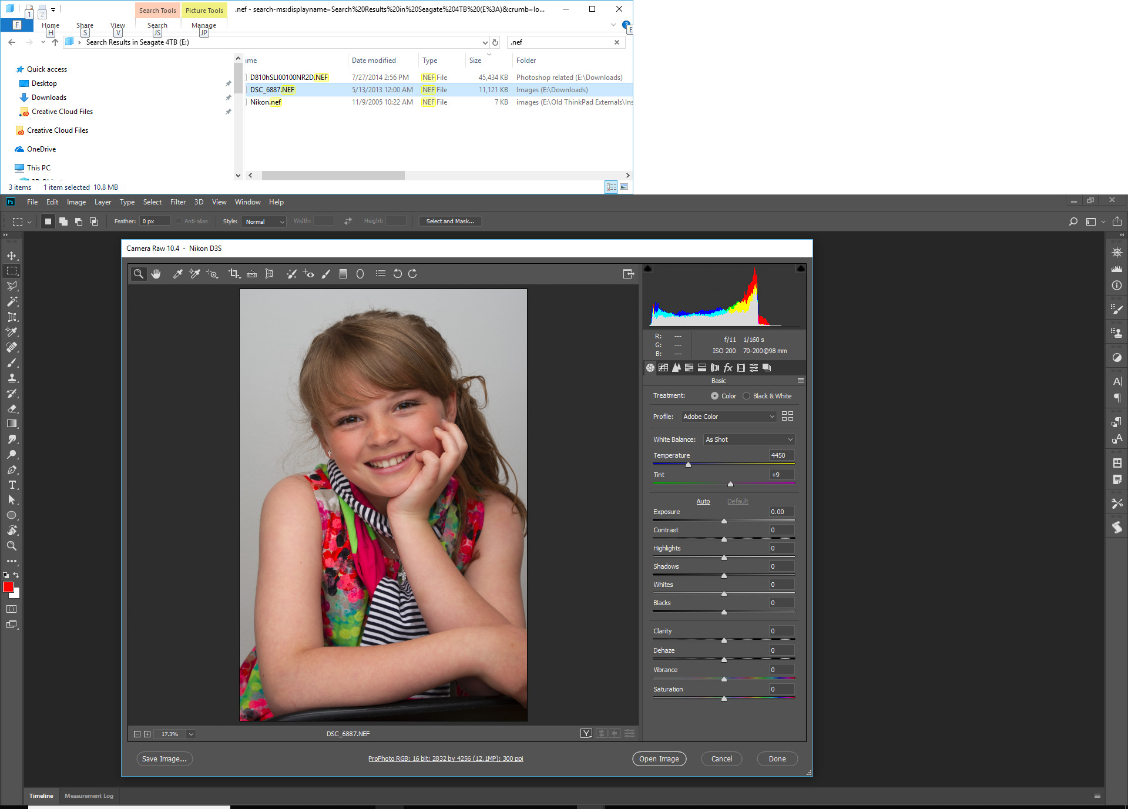Select the Black & White treatment
This screenshot has height=809, width=1128.
pyautogui.click(x=747, y=396)
